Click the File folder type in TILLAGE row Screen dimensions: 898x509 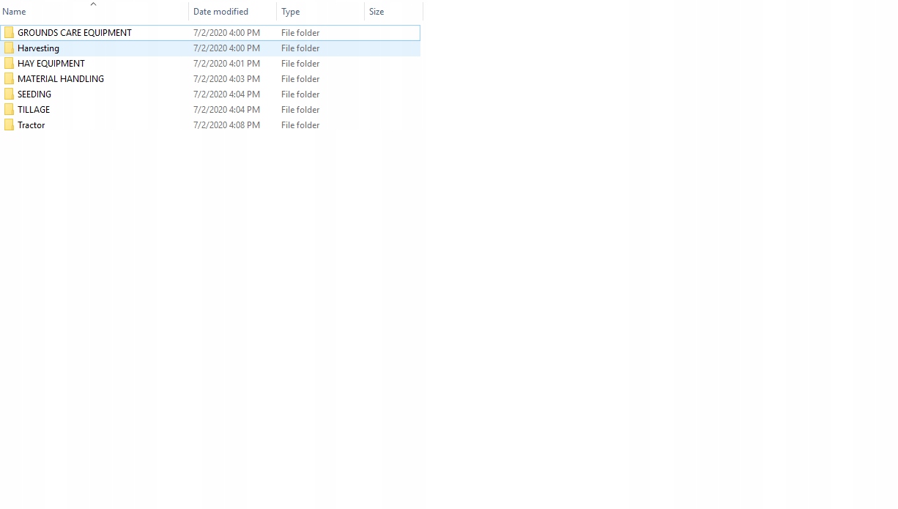click(x=300, y=109)
